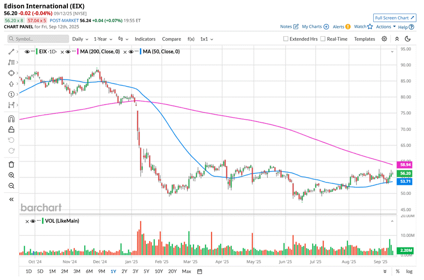Remove the MA 200 indicator
The width and height of the screenshot is (424, 280).
[62, 52]
